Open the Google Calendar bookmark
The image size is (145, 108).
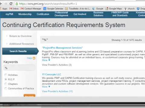click(53, 9)
